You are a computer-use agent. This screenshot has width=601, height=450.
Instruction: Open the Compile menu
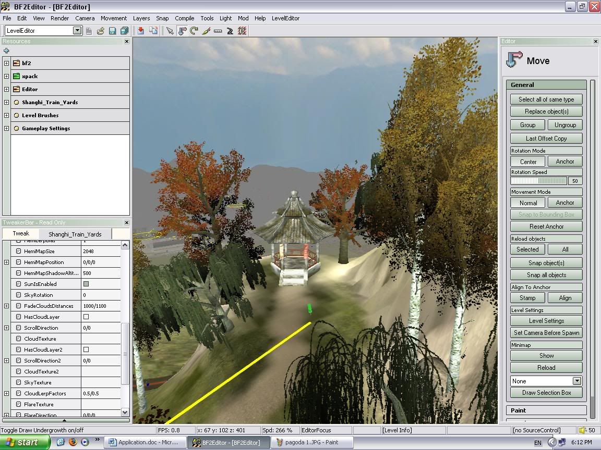coord(184,18)
